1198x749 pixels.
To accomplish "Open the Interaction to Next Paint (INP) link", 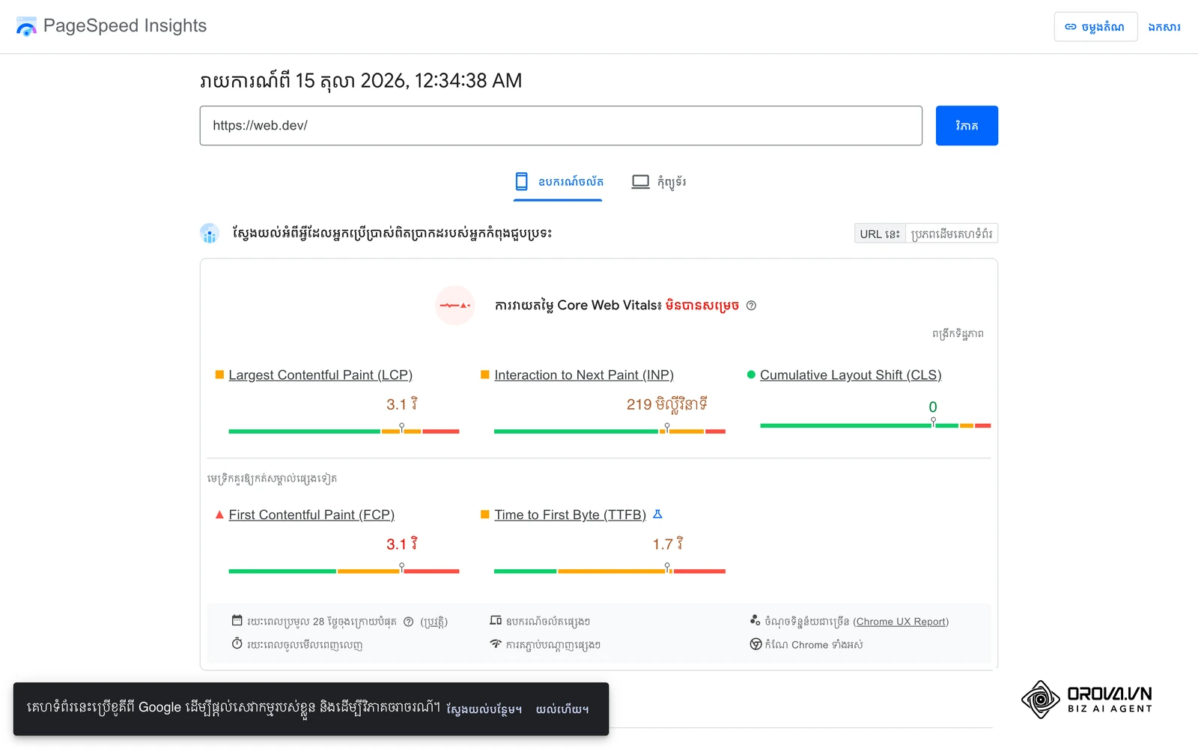I will coord(584,375).
